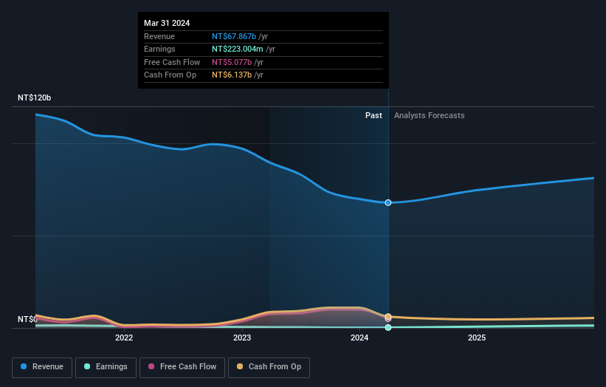
Task: Toggle the Earnings legend button
Action: click(x=106, y=367)
